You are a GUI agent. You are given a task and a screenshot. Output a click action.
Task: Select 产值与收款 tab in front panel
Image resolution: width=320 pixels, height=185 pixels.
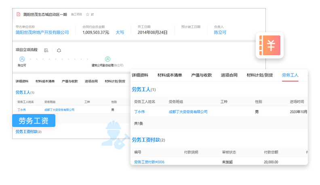pyautogui.click(x=201, y=75)
